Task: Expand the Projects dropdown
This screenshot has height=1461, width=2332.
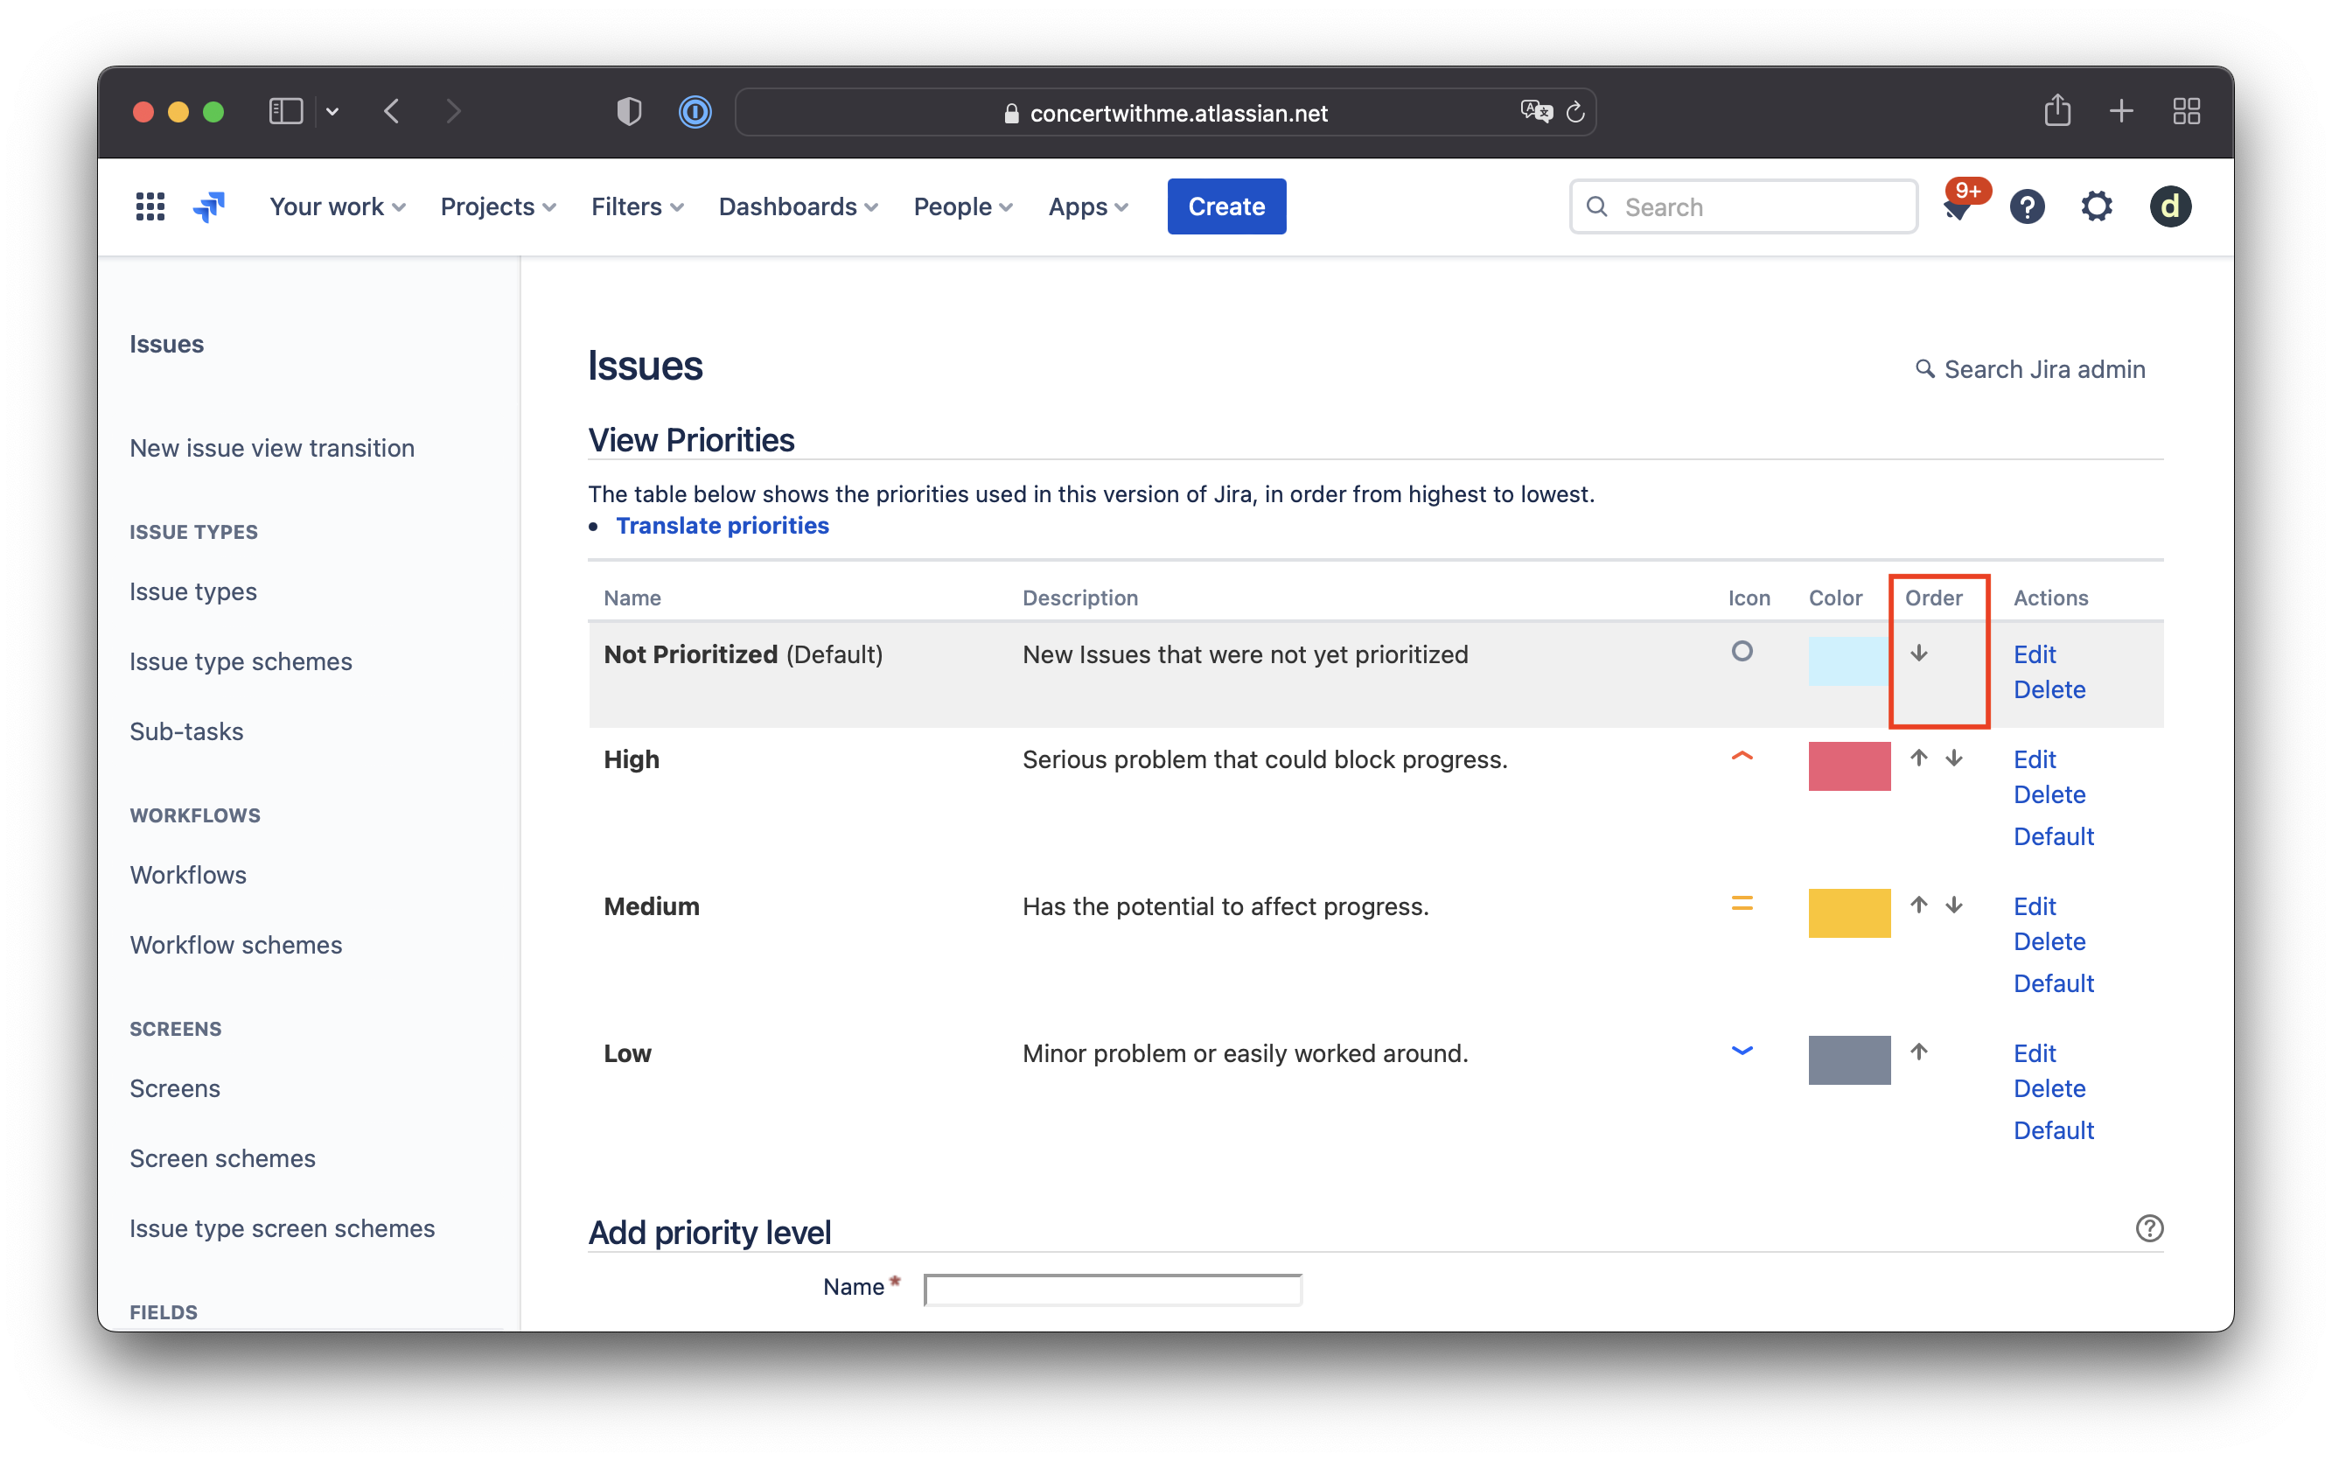Action: pos(498,206)
